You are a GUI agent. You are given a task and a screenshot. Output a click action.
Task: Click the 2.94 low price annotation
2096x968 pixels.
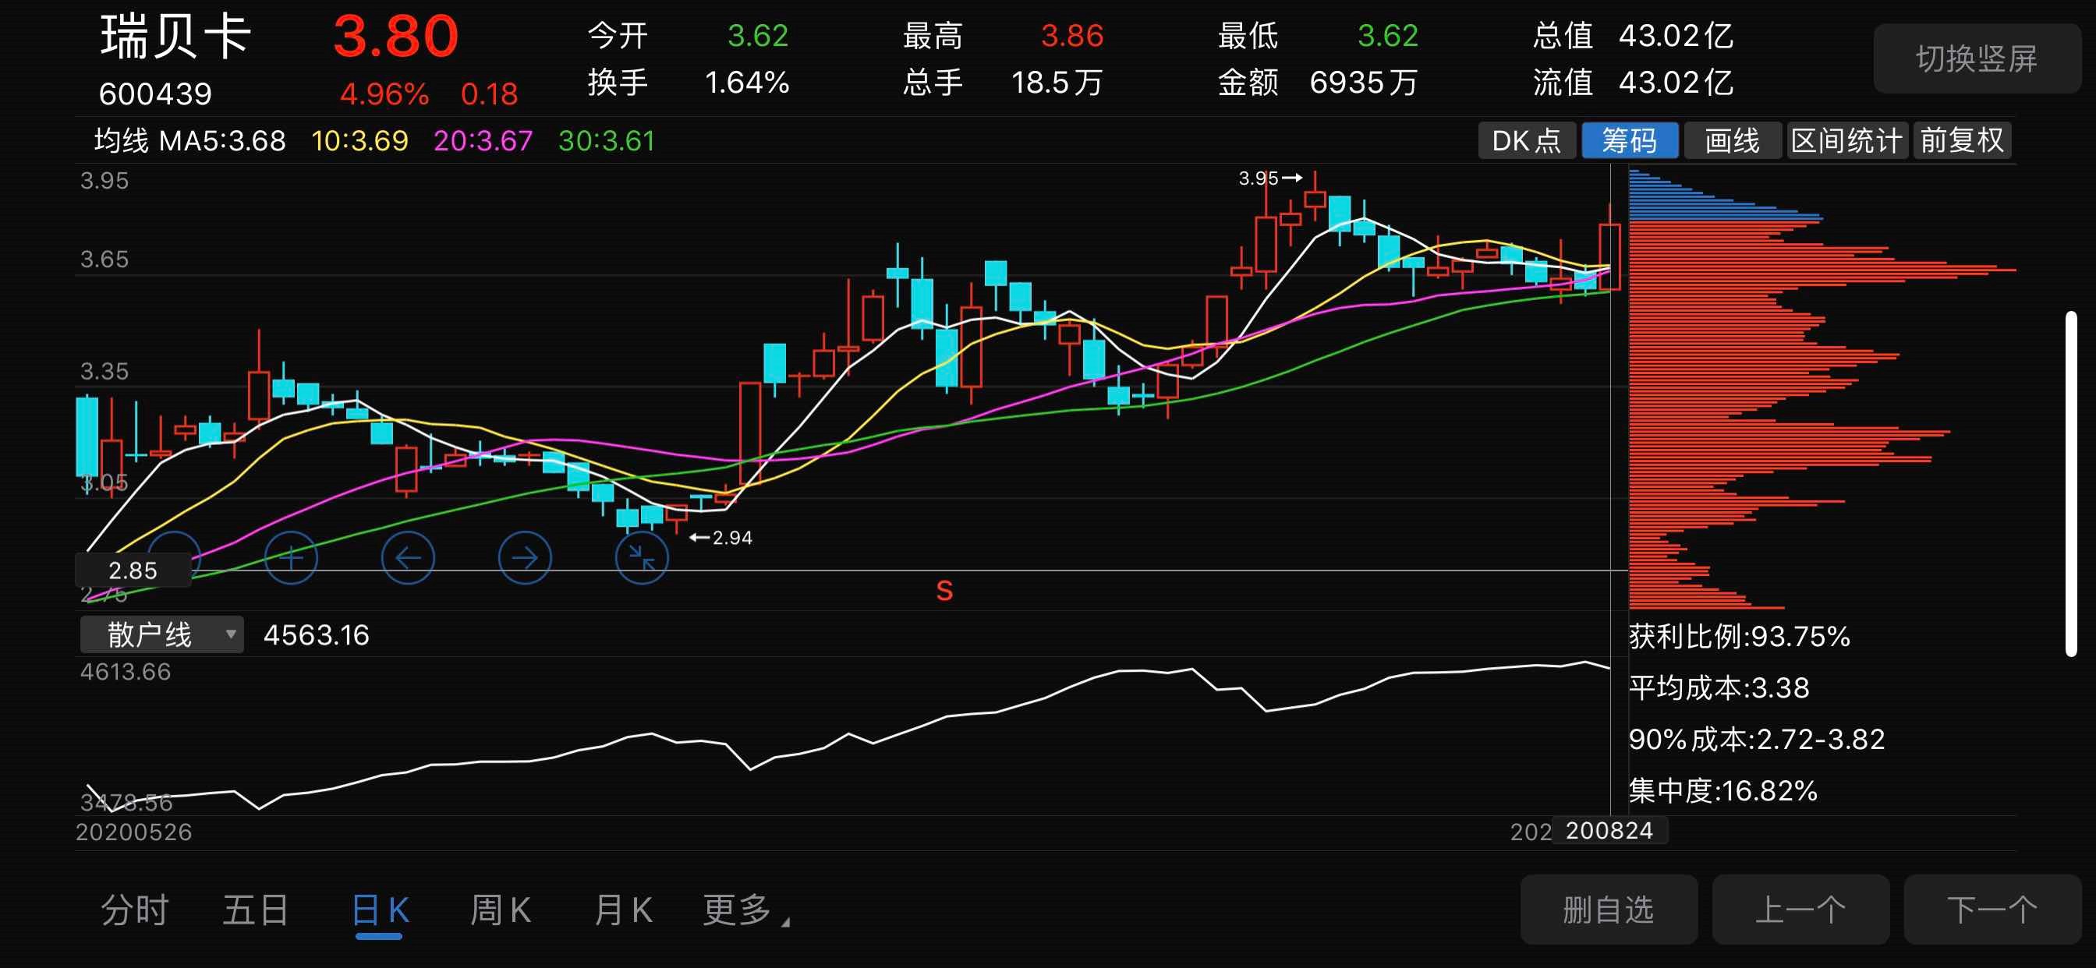pos(721,537)
